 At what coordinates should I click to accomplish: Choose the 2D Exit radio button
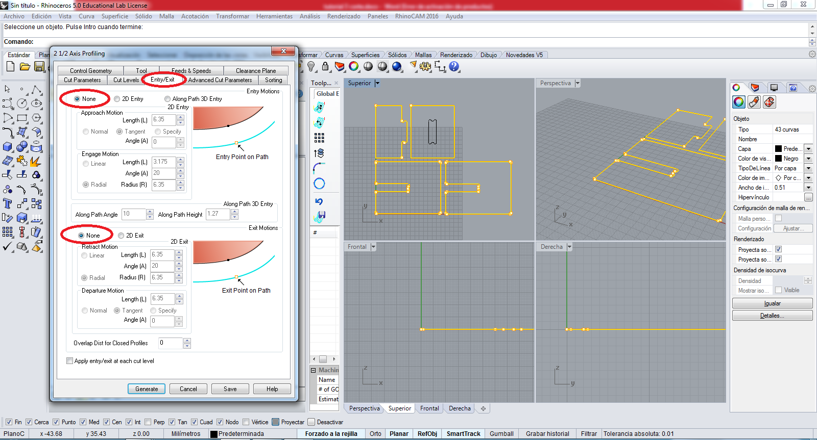121,236
